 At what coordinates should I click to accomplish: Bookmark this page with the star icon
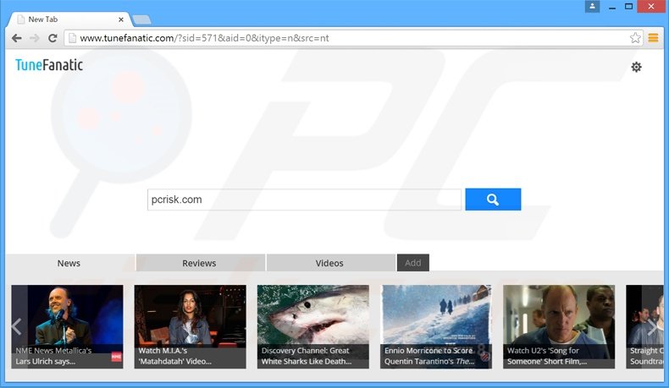[x=635, y=38]
